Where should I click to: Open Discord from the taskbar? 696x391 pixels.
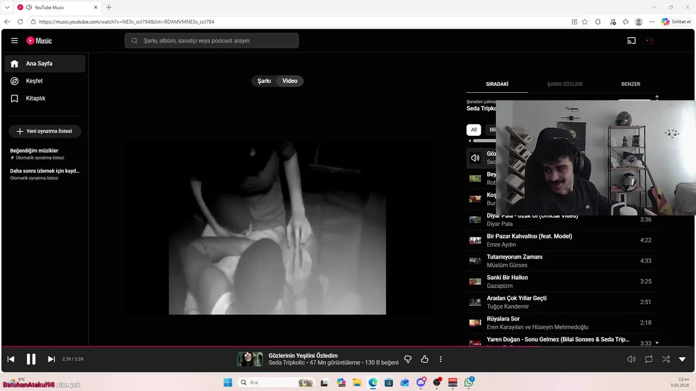coord(421,382)
